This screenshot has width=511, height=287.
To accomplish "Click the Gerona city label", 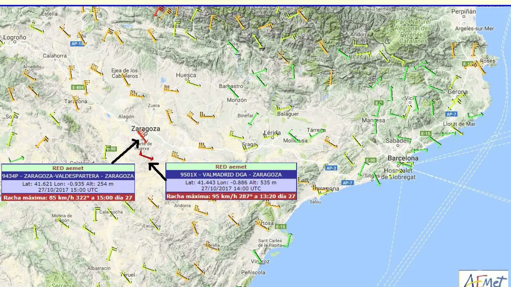I will (x=457, y=92).
